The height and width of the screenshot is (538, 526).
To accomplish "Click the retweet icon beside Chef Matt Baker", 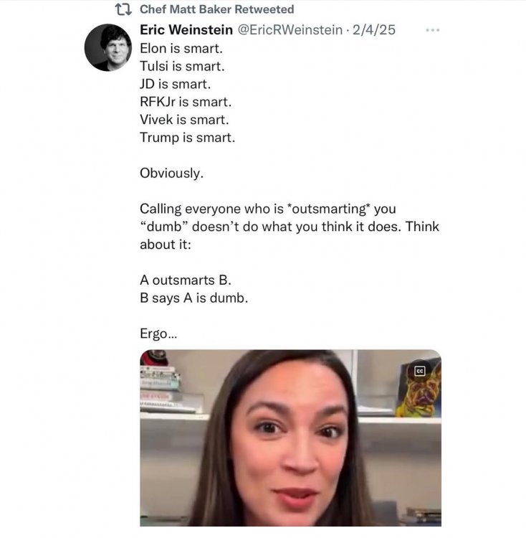I will 123,9.
